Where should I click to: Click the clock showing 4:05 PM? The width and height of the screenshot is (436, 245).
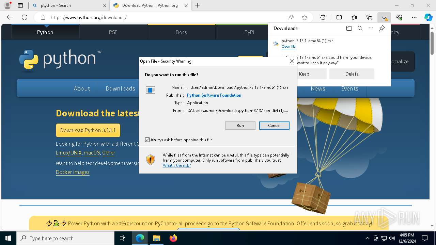pyautogui.click(x=407, y=238)
